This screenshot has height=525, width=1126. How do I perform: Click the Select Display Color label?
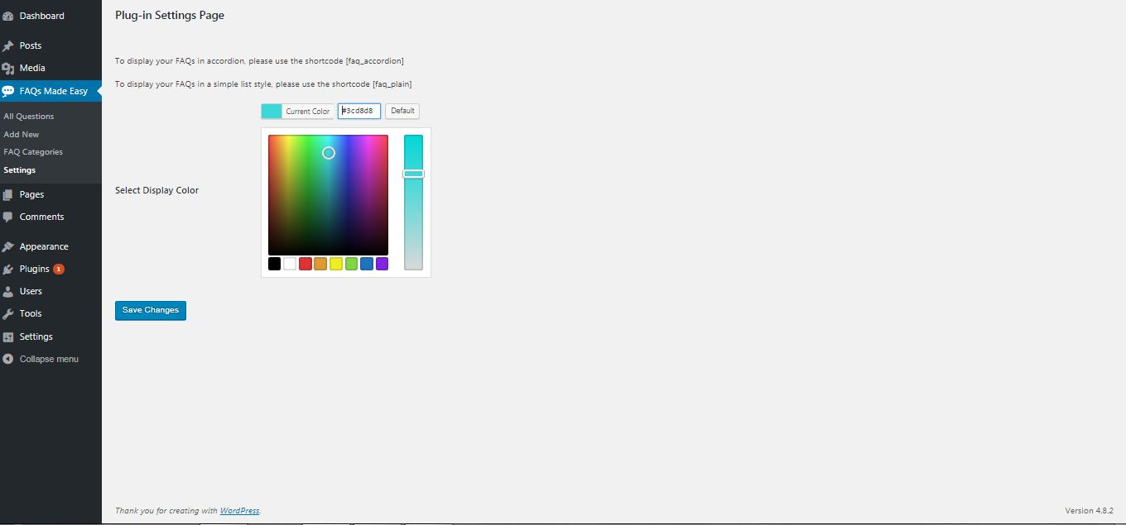(157, 190)
